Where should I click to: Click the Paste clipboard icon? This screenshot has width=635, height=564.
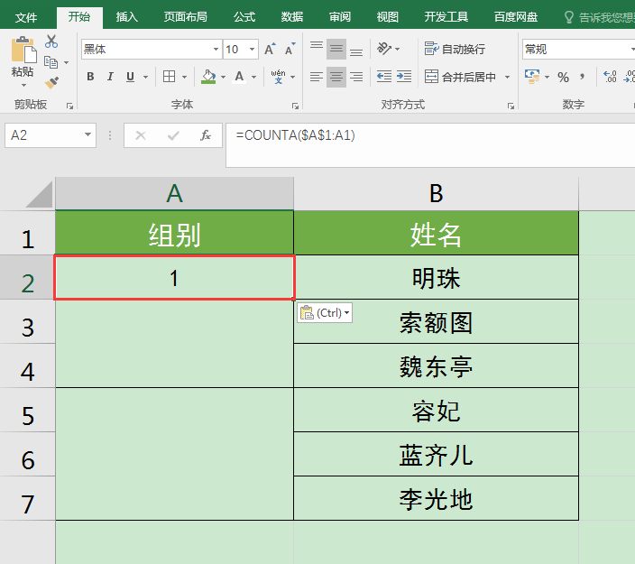point(23,51)
